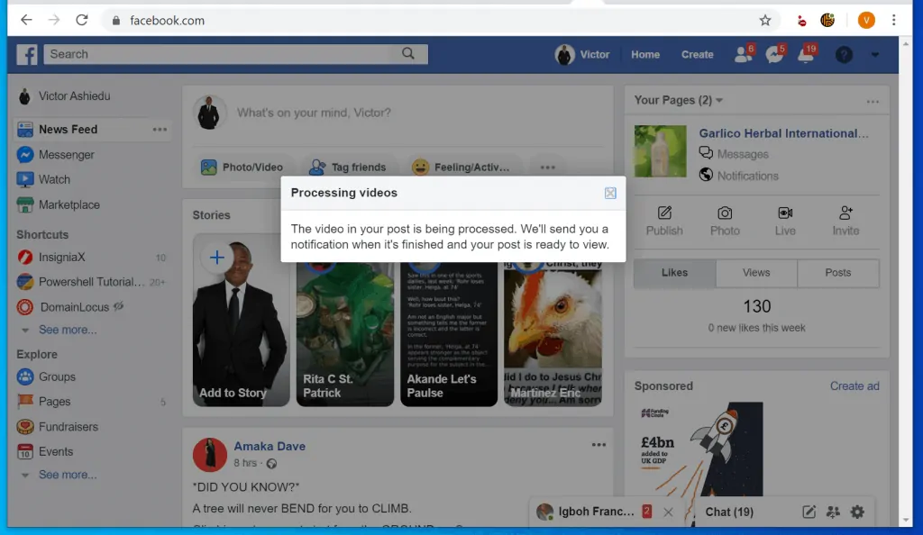Open the Quick Help question mark icon
The width and height of the screenshot is (923, 535).
coord(843,55)
